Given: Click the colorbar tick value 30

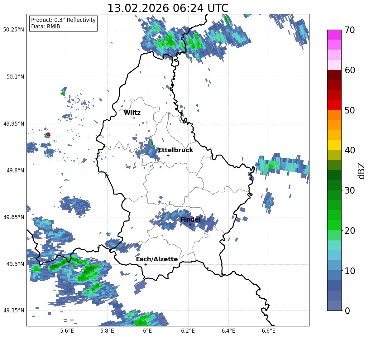Looking at the screenshot, I should pos(350,190).
